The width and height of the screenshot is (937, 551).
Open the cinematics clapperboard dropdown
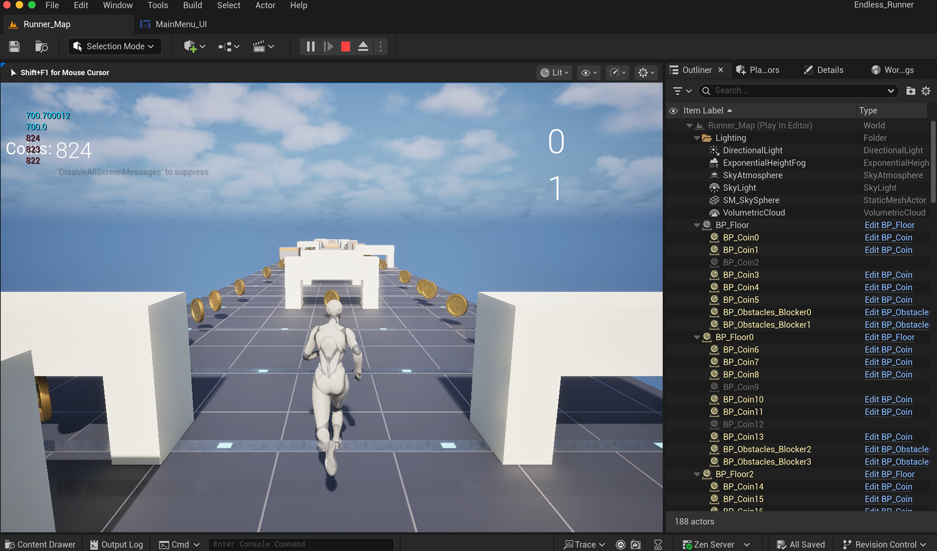[x=264, y=46]
